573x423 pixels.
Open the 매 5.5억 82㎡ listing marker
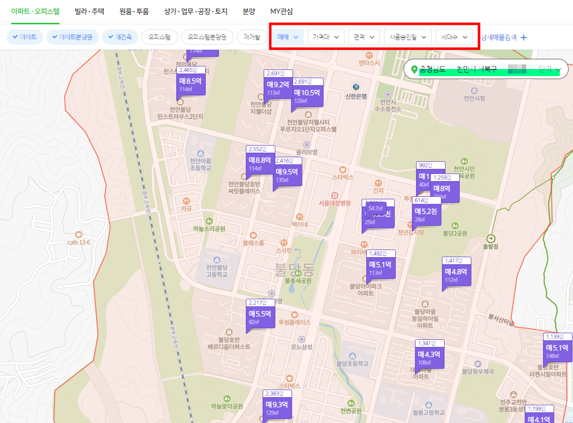(260, 314)
